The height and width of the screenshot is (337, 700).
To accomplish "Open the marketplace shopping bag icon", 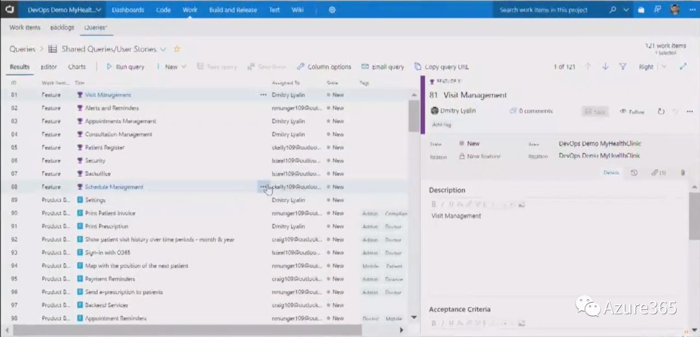I will (641, 10).
